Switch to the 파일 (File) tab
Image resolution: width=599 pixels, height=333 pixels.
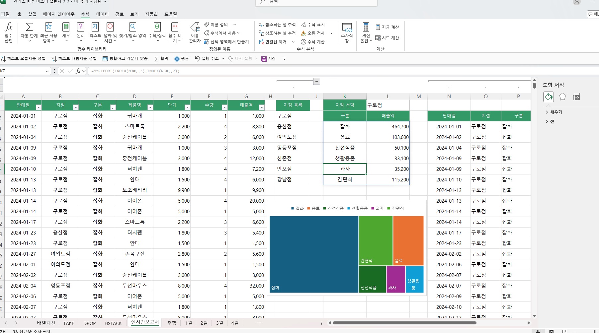[x=5, y=14]
